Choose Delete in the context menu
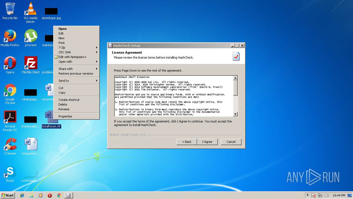 point(76,104)
